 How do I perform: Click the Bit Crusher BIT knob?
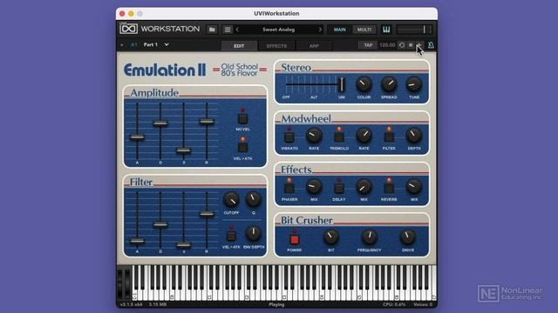[331, 237]
